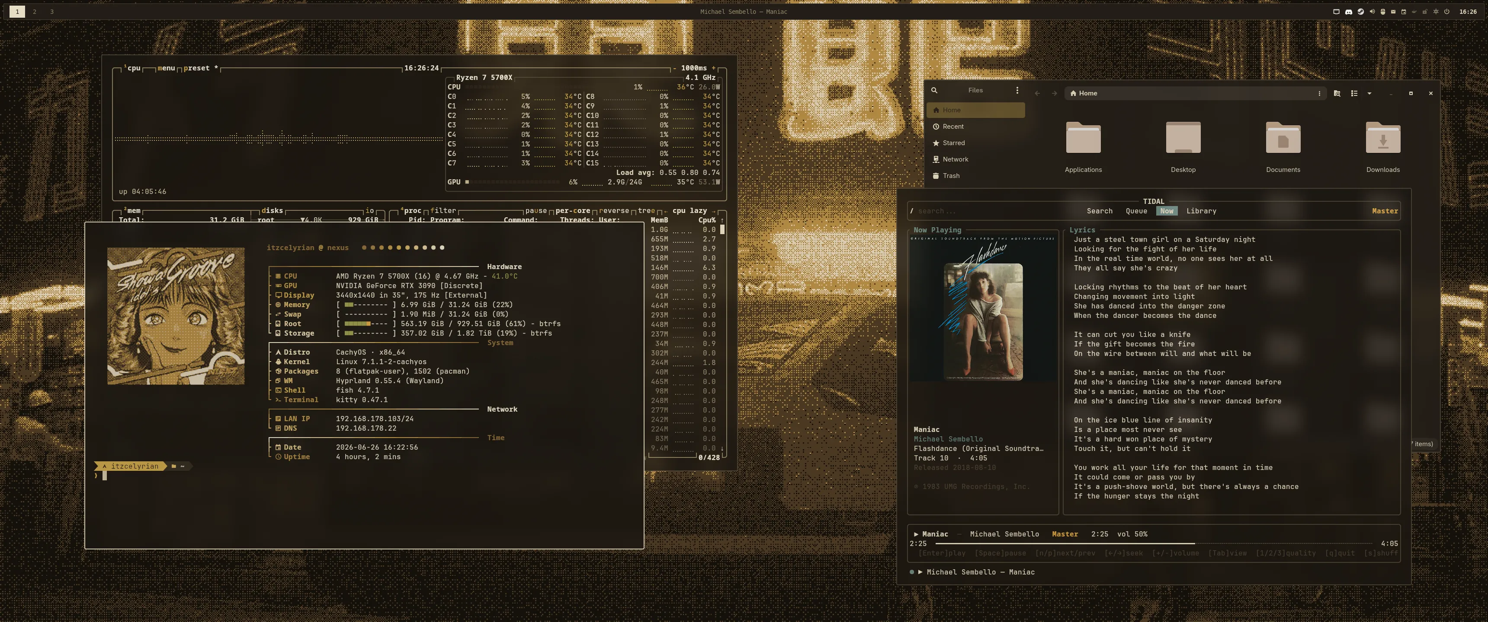Select the Downloads folder icon
This screenshot has width=1488, height=622.
1383,137
